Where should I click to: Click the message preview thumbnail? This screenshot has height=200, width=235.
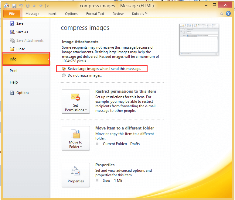199,39
